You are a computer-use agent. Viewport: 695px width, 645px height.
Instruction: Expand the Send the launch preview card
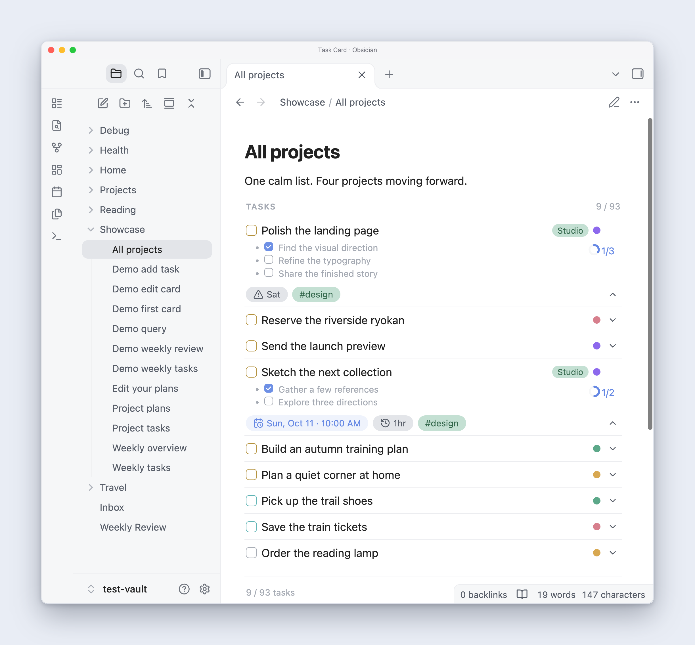[x=613, y=346]
